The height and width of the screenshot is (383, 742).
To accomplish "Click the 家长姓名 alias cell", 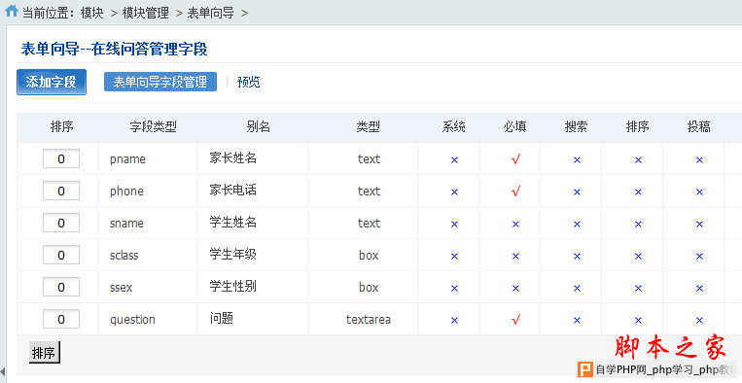I will (x=233, y=157).
